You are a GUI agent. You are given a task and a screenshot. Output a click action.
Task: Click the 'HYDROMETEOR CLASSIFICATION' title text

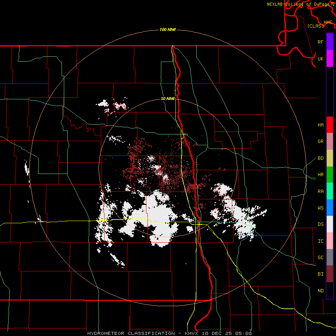click(131, 333)
